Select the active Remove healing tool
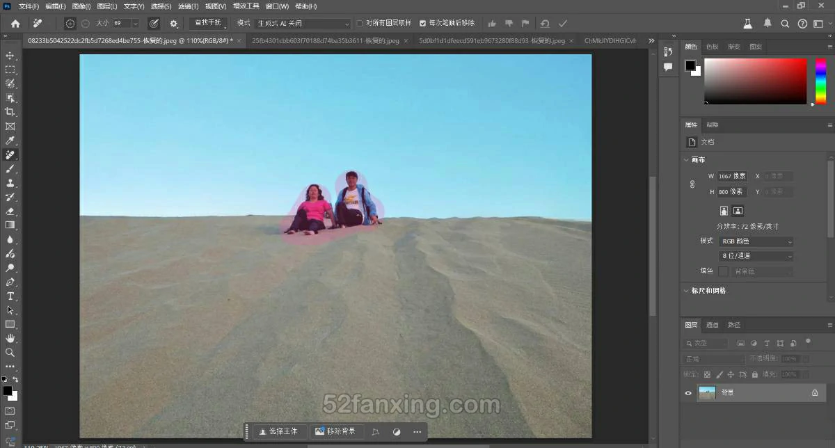835x448 pixels. (x=10, y=154)
